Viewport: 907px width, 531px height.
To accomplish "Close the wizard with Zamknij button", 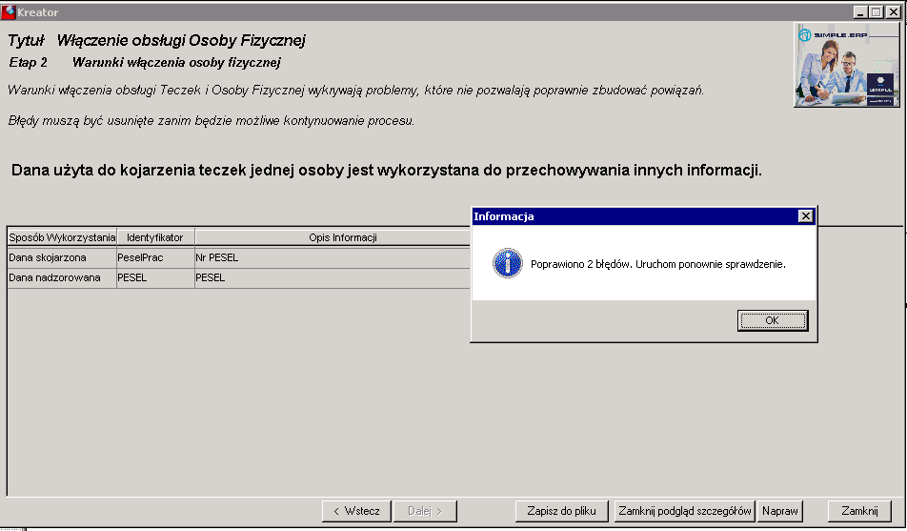I will tap(859, 511).
